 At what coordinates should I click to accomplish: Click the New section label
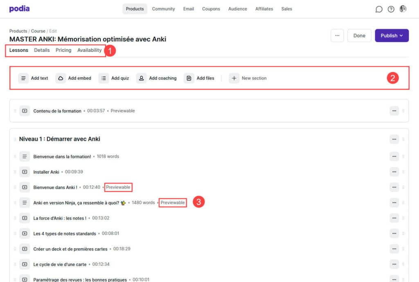click(254, 78)
